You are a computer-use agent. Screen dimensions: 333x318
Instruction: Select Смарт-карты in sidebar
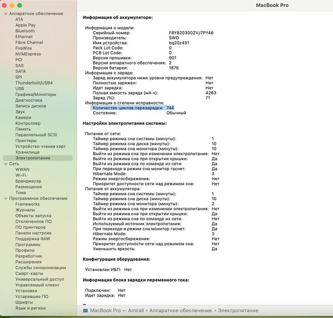[29, 273]
